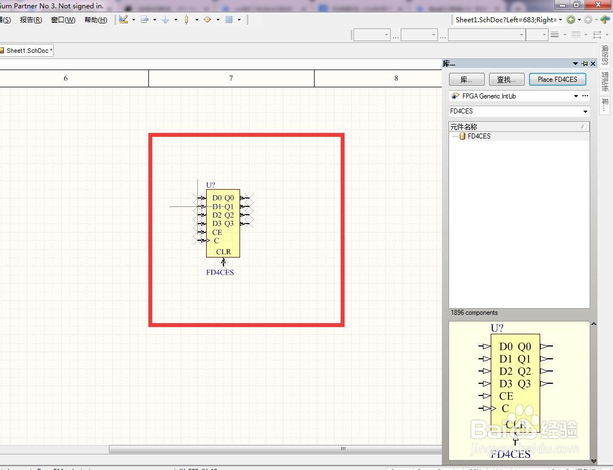Open the 剪贴板 side panel tab

tap(605, 81)
